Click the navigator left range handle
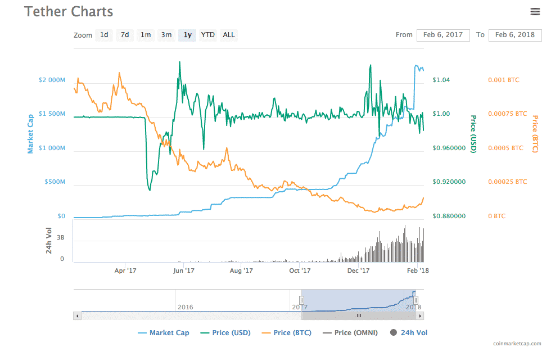The width and height of the screenshot is (560, 347). point(301,300)
